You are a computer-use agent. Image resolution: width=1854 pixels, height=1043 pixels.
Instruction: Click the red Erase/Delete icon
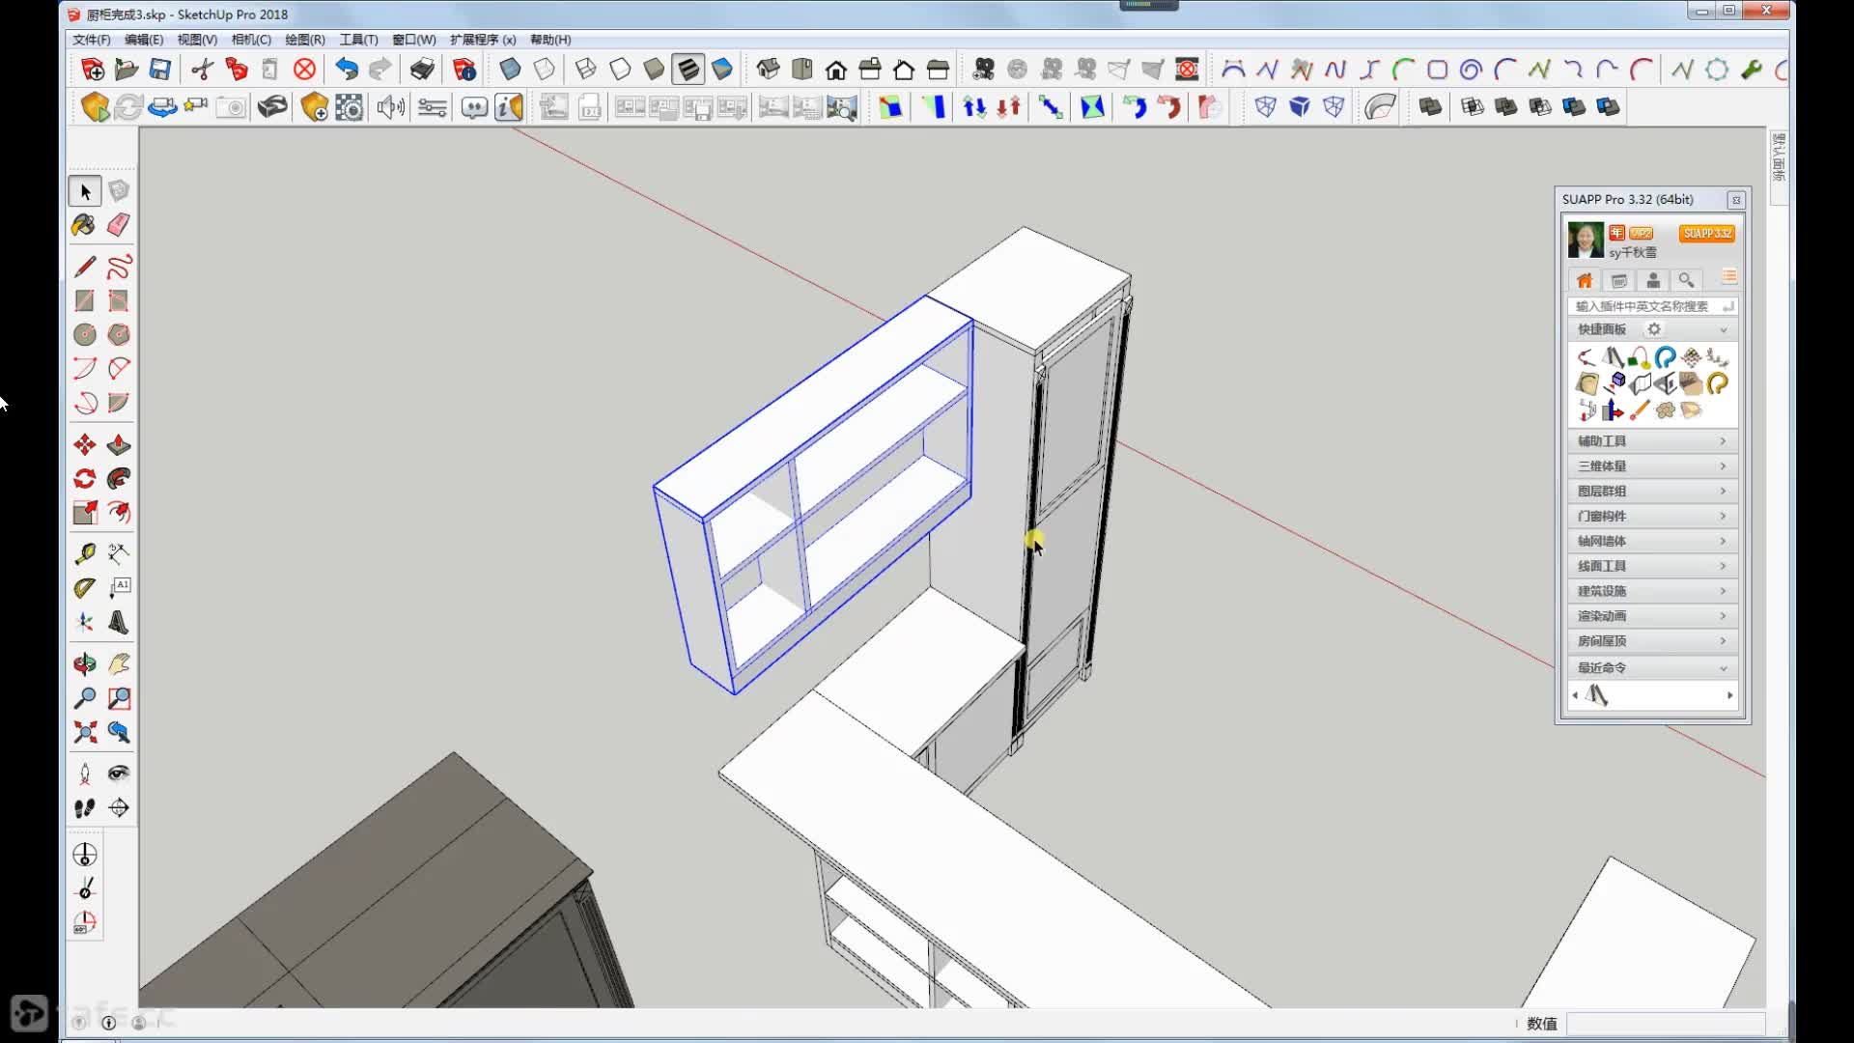(304, 69)
